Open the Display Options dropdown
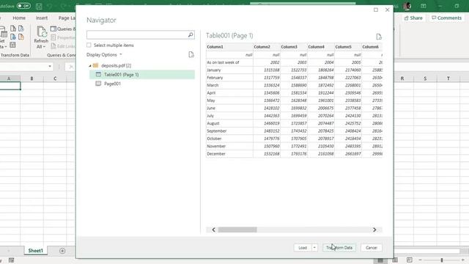 (104, 55)
